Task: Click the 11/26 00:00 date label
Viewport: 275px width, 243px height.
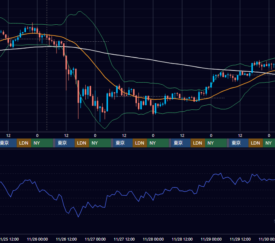Action: (x=37, y=239)
